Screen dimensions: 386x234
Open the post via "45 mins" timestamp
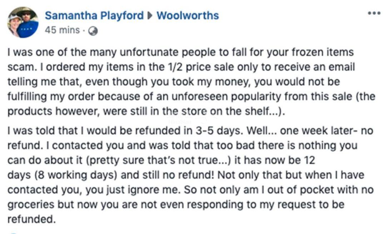pyautogui.click(x=62, y=30)
